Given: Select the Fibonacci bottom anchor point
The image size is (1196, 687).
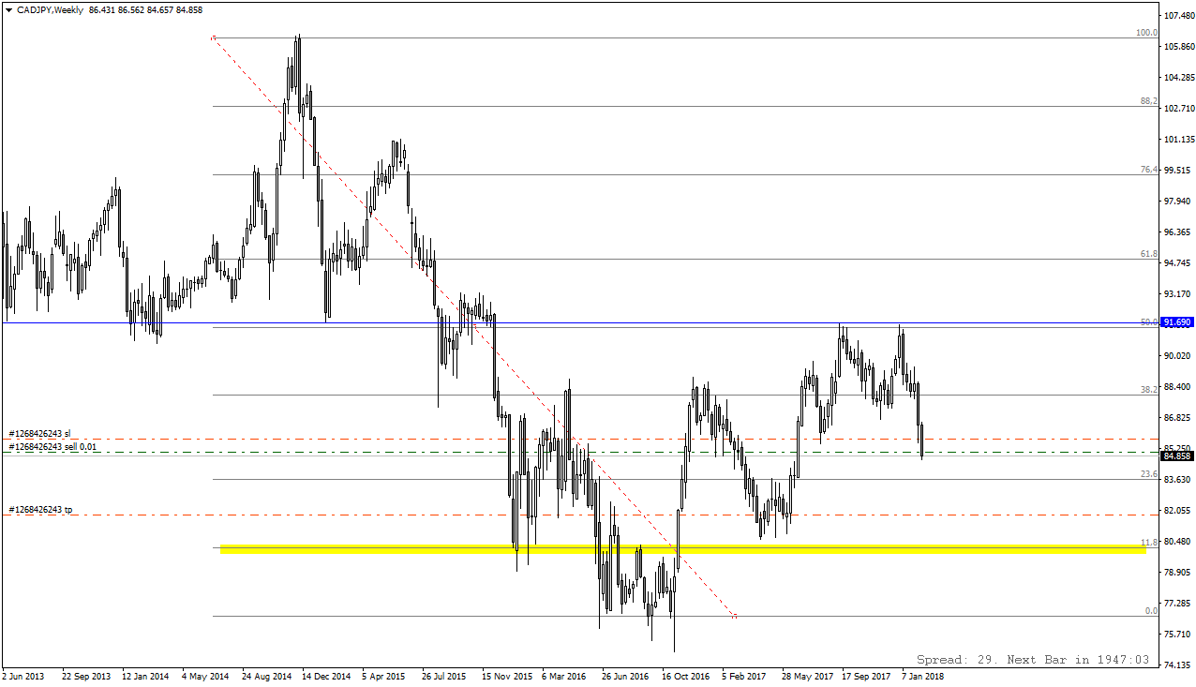Looking at the screenshot, I should tap(734, 616).
